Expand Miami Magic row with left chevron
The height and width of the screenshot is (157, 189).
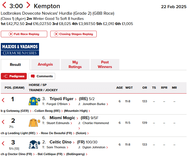(3, 122)
